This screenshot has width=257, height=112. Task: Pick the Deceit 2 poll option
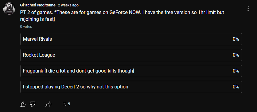131,87
